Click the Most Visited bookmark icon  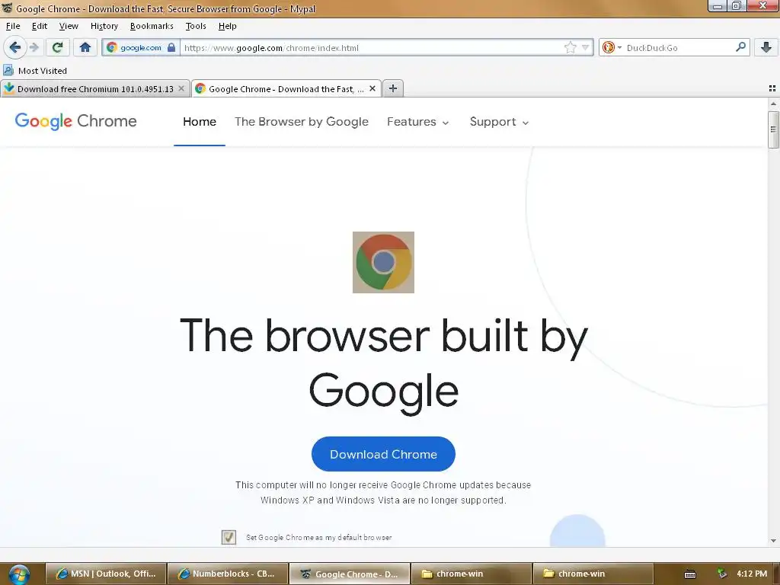(x=8, y=70)
